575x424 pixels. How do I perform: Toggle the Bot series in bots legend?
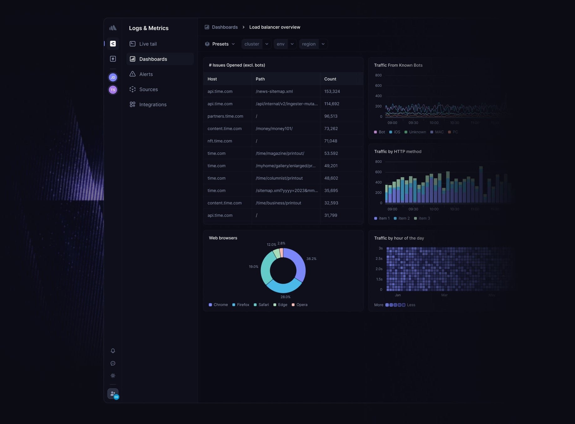pos(379,132)
